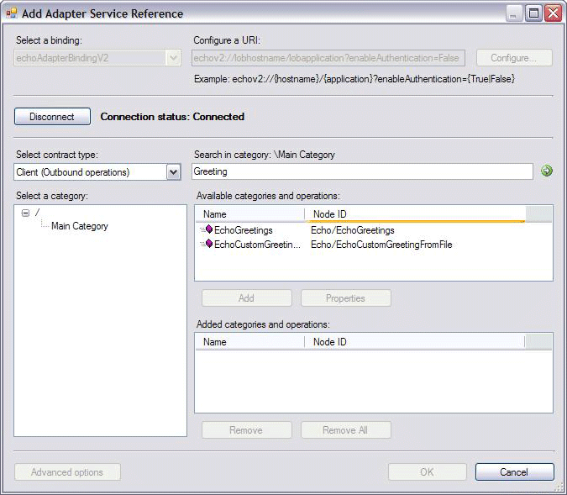Click the Remove button
Image resolution: width=567 pixels, height=495 pixels.
[x=247, y=430]
